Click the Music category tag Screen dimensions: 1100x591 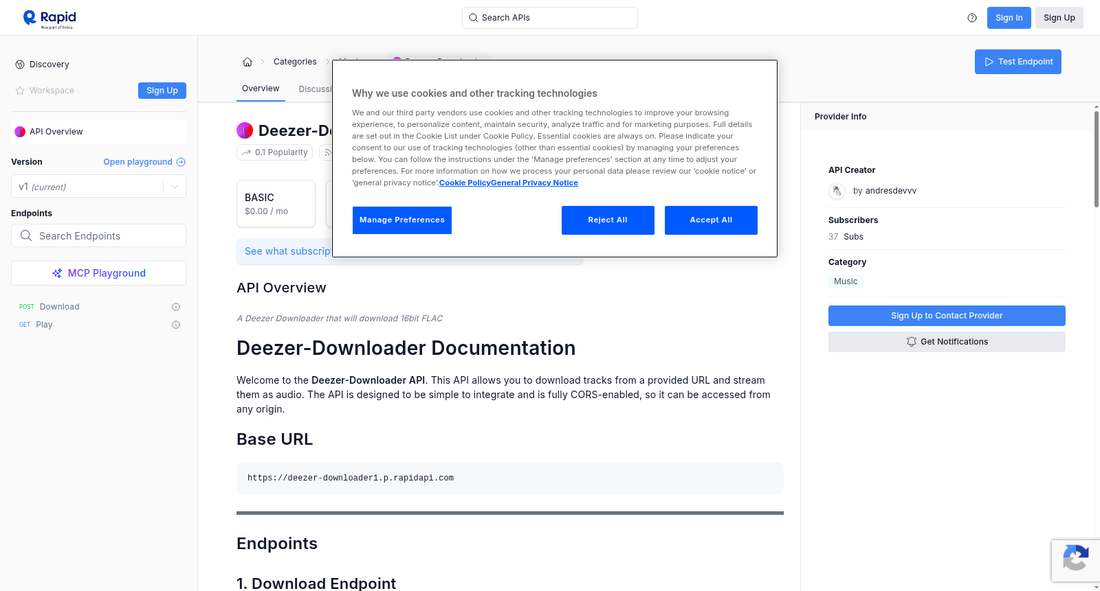(x=846, y=281)
